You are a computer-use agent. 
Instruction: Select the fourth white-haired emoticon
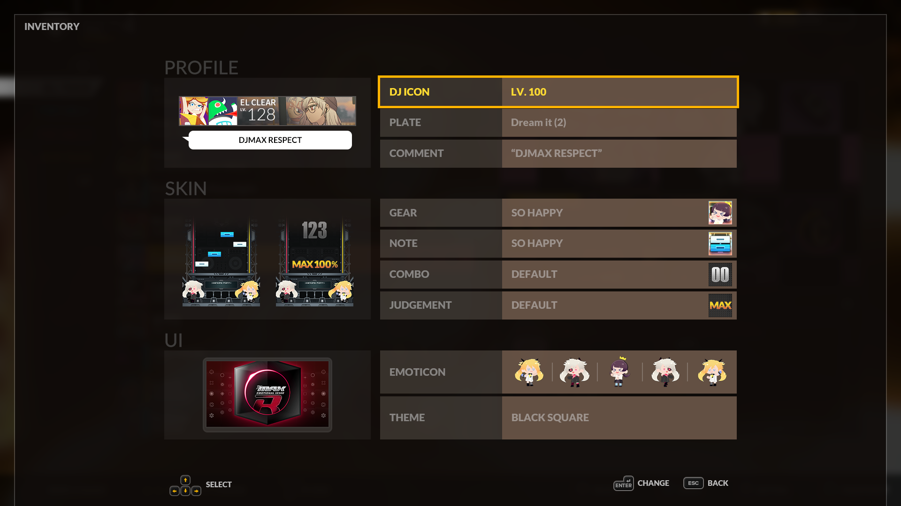(665, 372)
